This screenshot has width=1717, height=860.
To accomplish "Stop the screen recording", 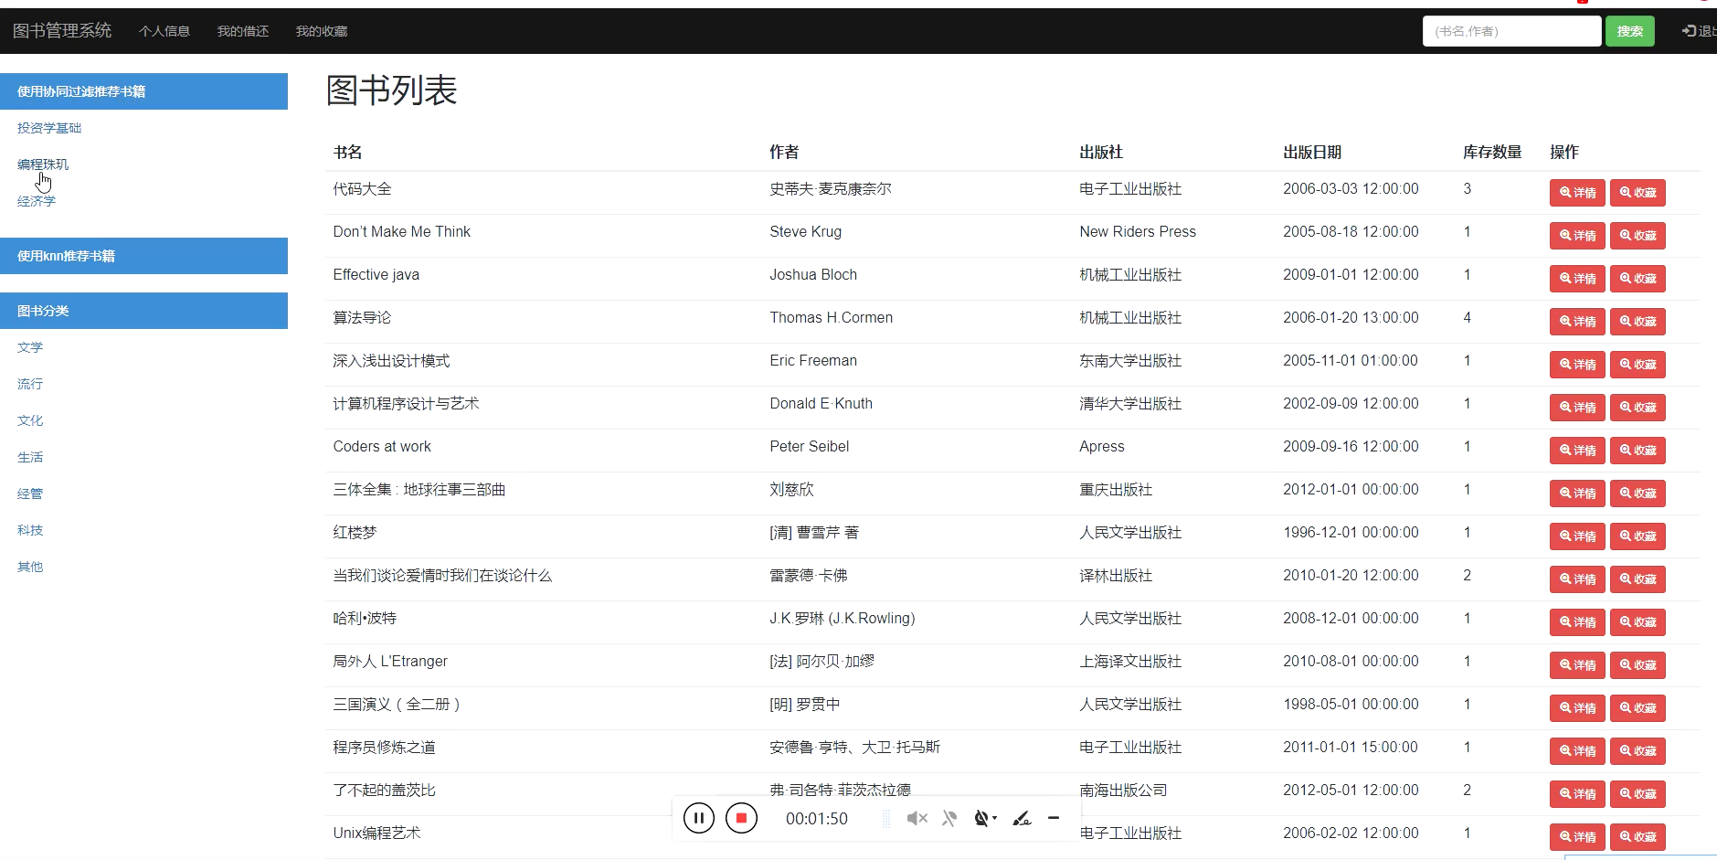I will (x=741, y=818).
